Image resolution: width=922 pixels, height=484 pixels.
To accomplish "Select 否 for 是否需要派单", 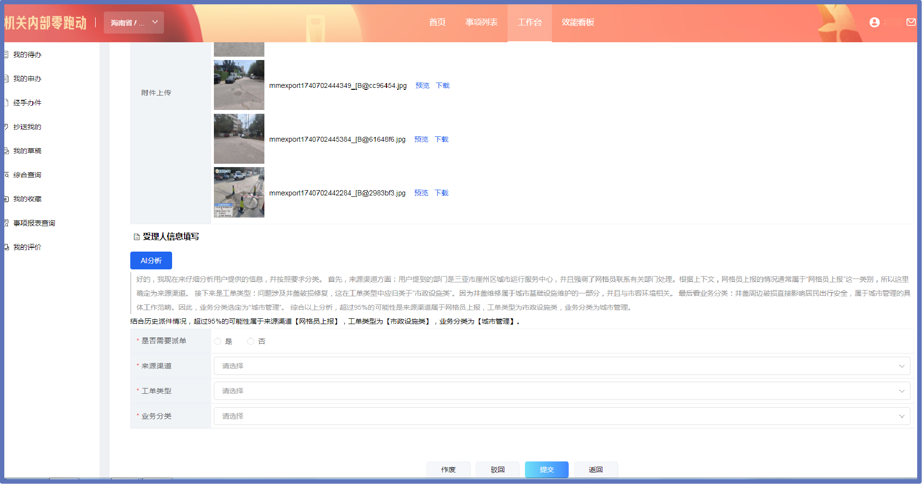I will pos(250,341).
